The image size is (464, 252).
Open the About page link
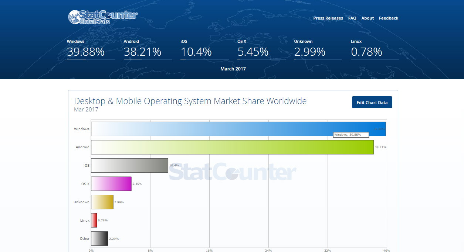[x=368, y=18]
